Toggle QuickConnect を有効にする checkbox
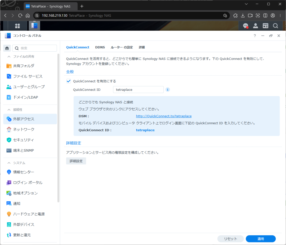Image resolution: width=286 pixels, height=245 pixels. tap(69, 81)
